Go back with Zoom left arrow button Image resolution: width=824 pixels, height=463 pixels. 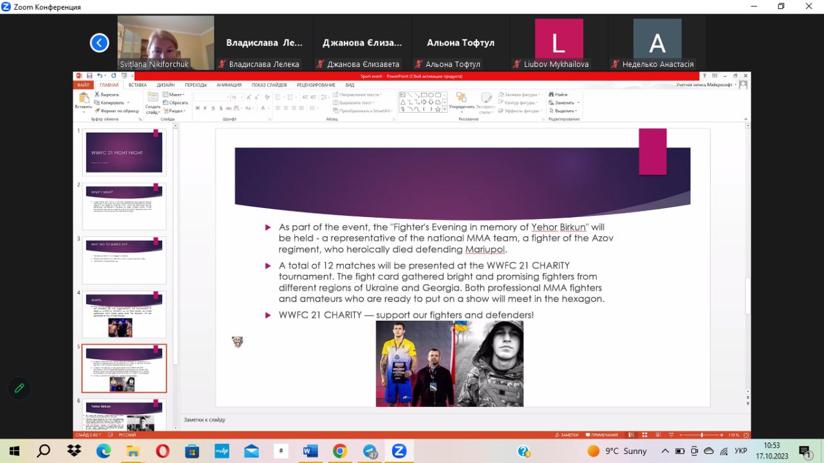coord(99,43)
